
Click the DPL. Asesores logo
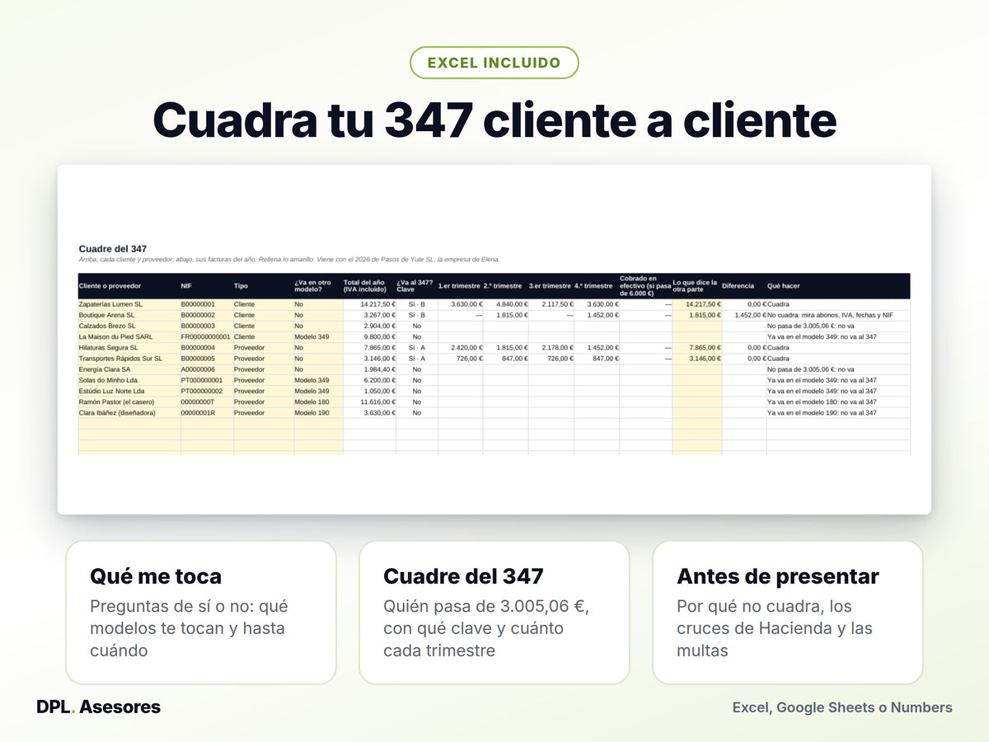[99, 707]
